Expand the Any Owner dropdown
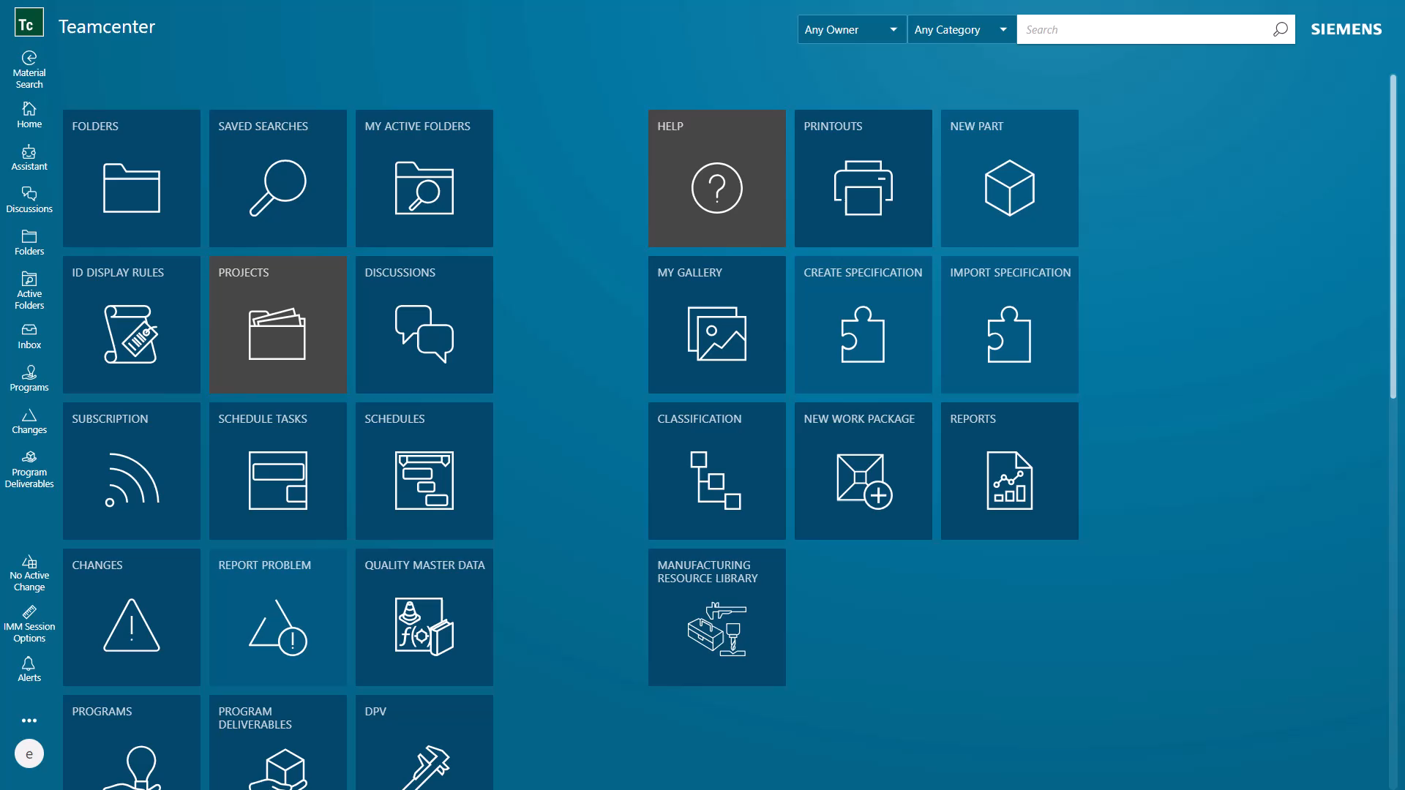 tap(852, 29)
